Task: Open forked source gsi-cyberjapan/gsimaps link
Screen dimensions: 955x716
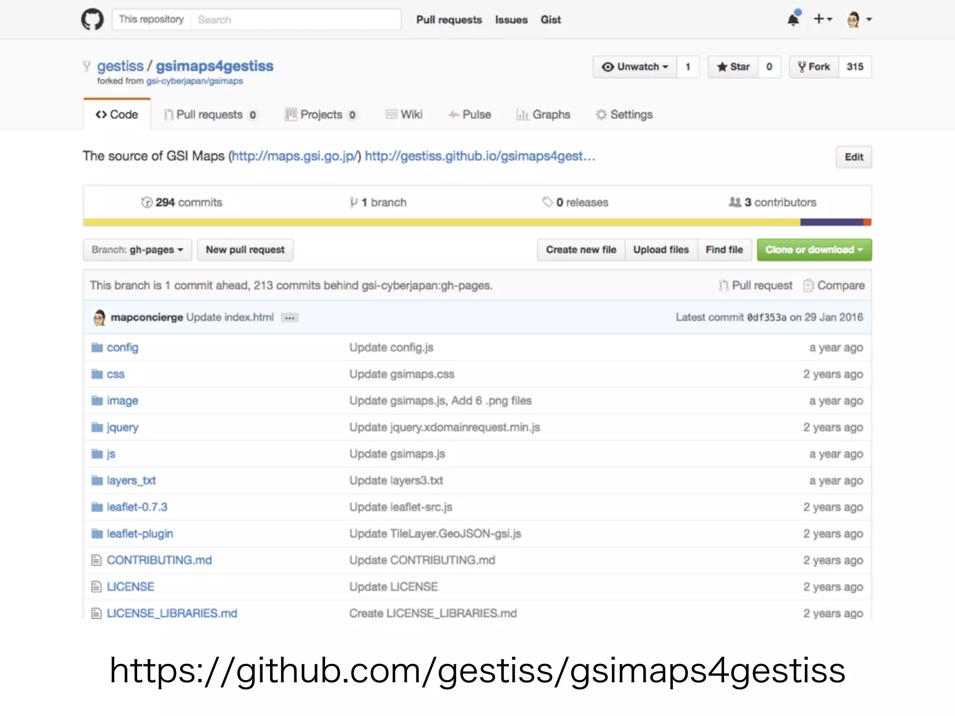Action: tap(194, 81)
